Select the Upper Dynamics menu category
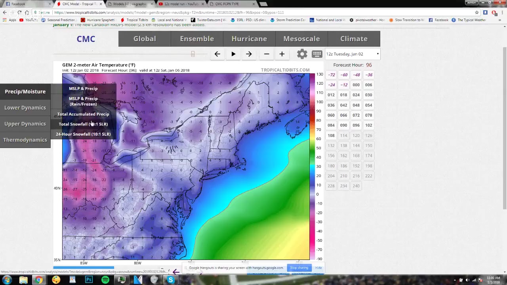The height and width of the screenshot is (285, 507). point(25,123)
